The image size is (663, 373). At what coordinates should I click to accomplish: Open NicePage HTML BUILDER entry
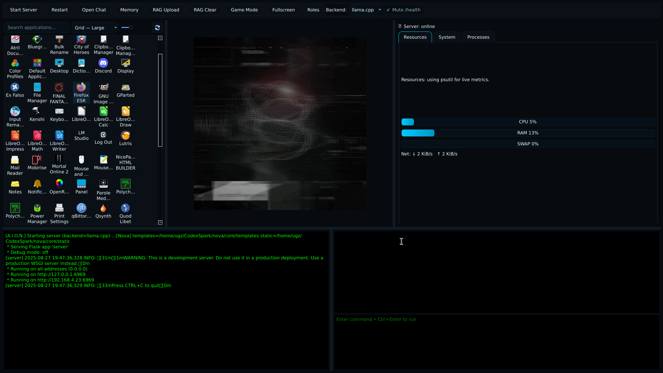pos(125,162)
